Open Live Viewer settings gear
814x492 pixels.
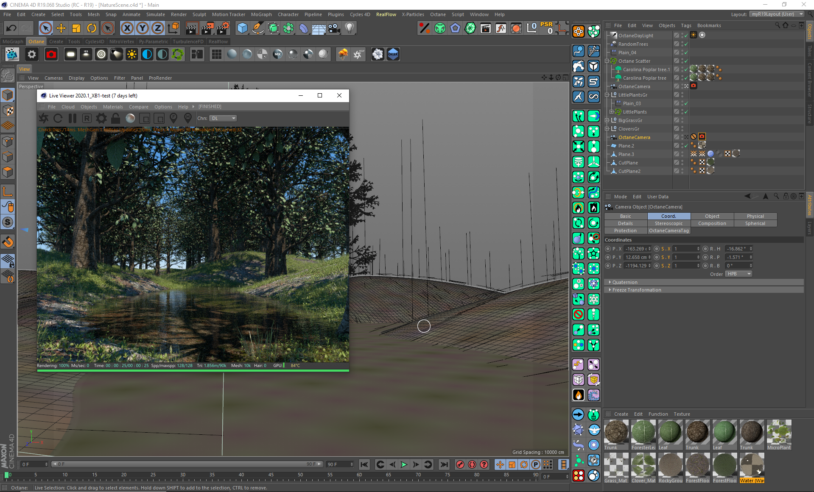tap(101, 118)
